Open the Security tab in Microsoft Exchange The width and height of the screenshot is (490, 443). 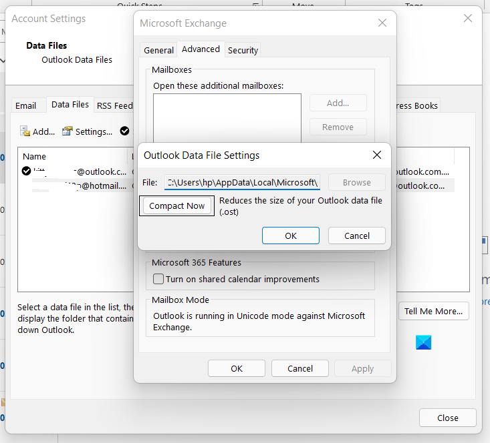[243, 50]
